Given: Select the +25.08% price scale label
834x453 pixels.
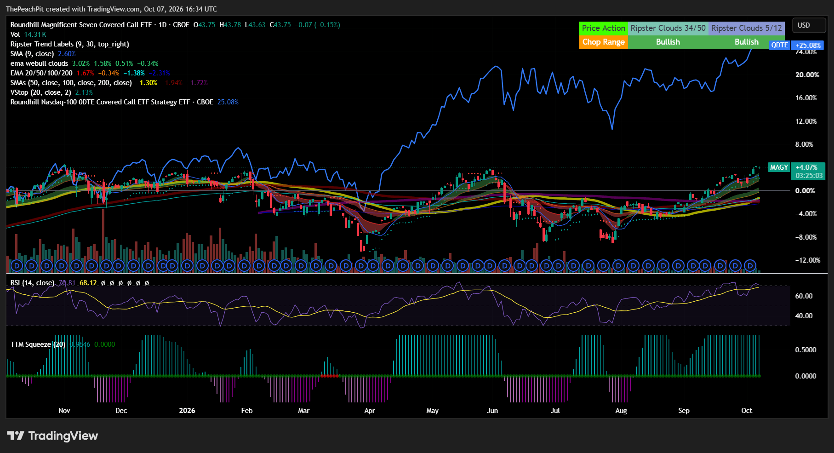Looking at the screenshot, I should click(808, 45).
